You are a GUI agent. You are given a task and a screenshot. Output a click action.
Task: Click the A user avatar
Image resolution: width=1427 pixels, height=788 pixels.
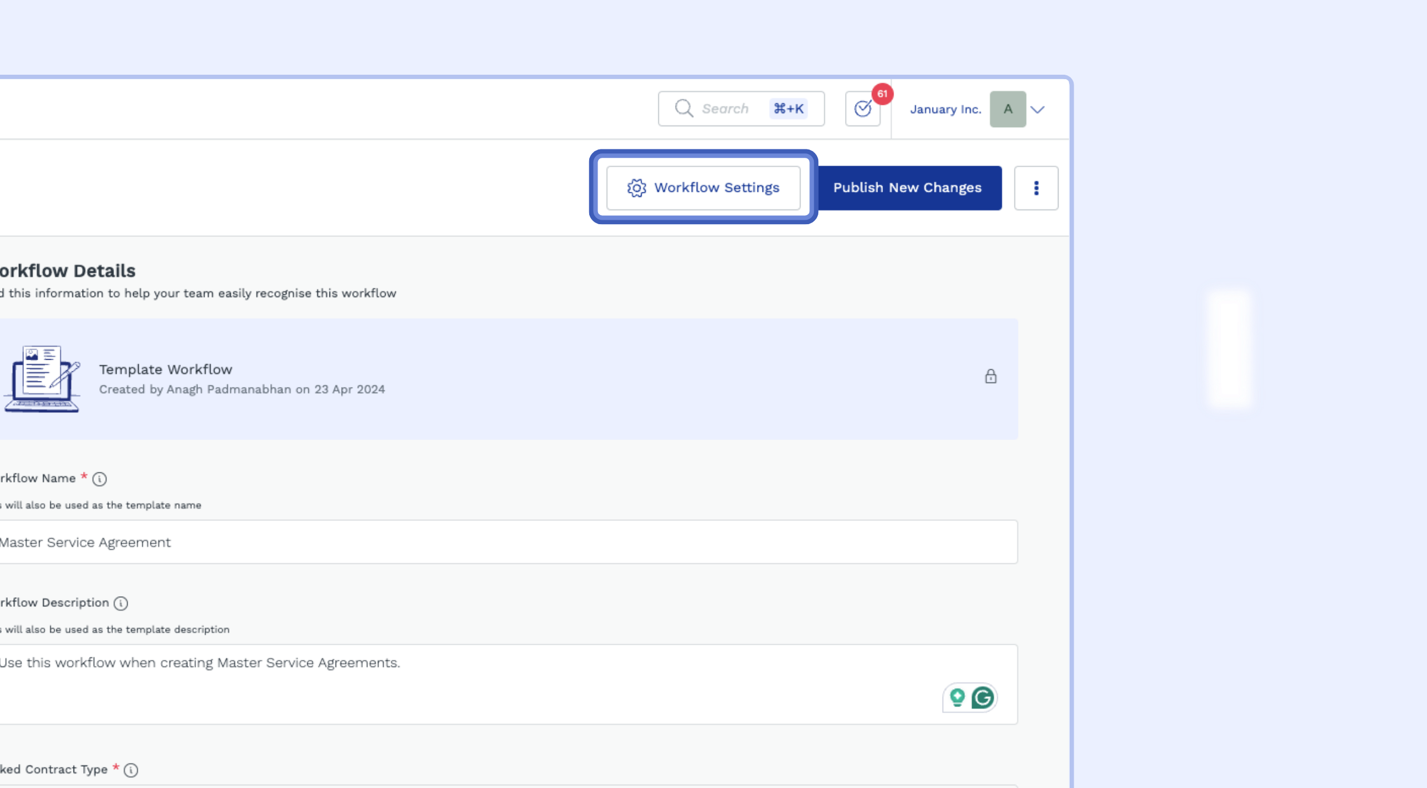1007,109
